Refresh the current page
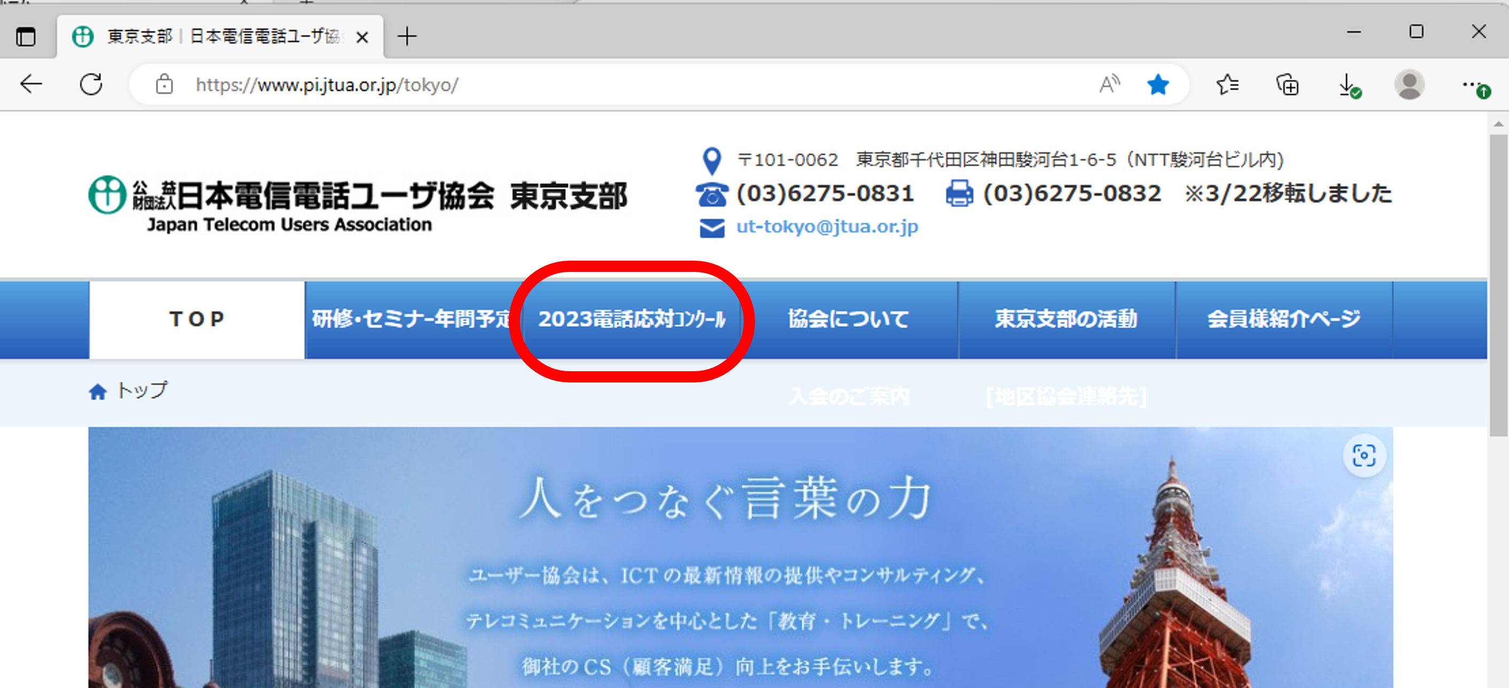This screenshot has height=688, width=1509. click(x=91, y=85)
